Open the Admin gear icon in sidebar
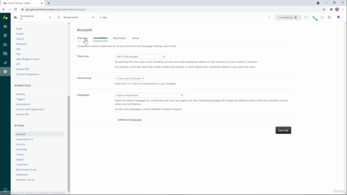This screenshot has width=347, height=195. [5, 71]
